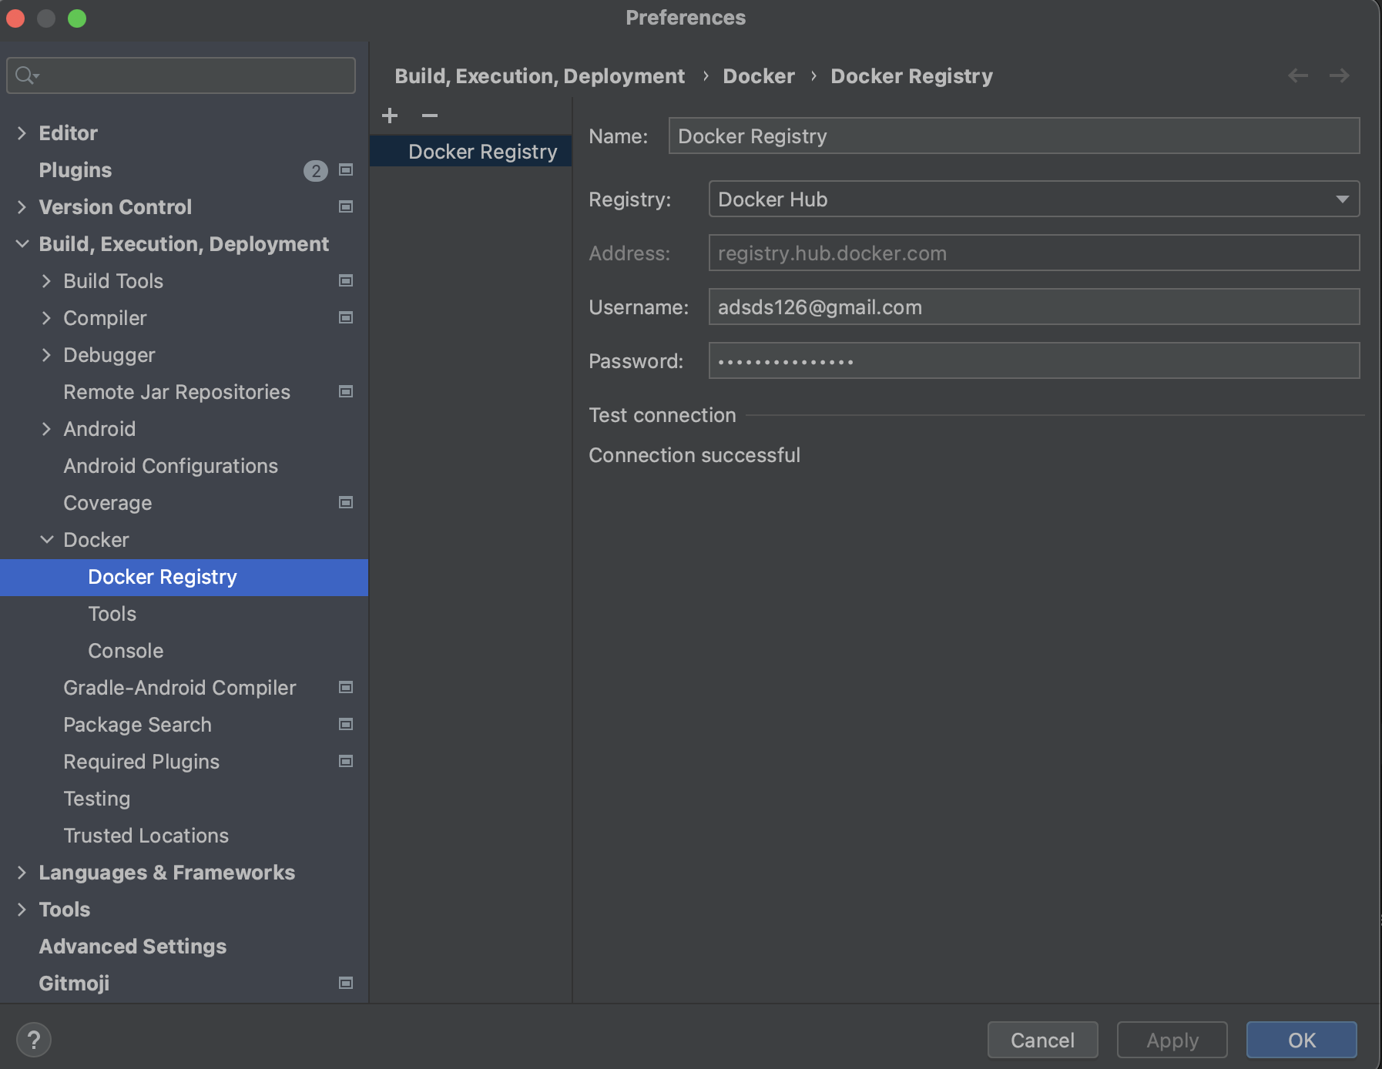
Task: Navigate back with left arrow icon
Action: [x=1298, y=75]
